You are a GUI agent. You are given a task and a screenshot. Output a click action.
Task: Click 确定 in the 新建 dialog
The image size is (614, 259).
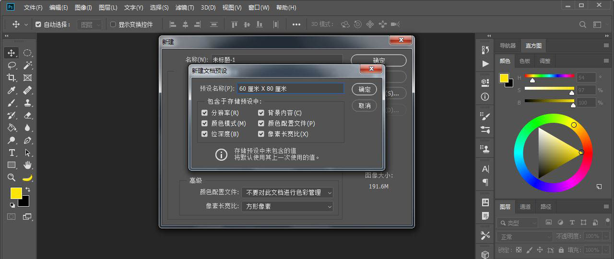[x=379, y=60]
